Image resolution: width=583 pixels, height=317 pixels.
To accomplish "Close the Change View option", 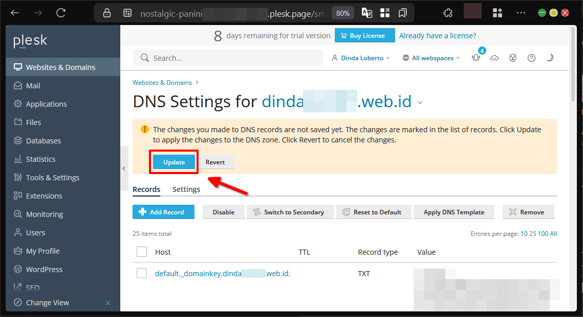I will [107, 303].
